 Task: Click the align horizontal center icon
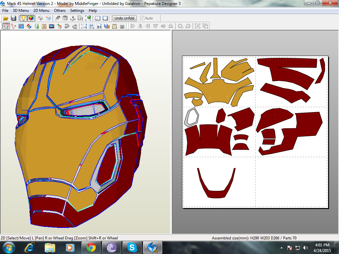tap(140, 26)
